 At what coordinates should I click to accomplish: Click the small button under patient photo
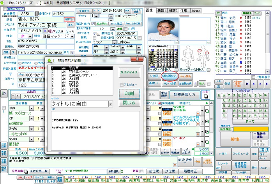pyautogui.click(x=177, y=42)
